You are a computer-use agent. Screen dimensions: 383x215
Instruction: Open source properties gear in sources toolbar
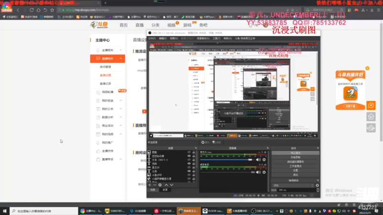point(160,185)
